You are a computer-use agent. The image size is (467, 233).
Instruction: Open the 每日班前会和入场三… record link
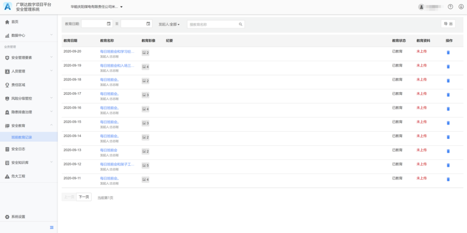[117, 66]
